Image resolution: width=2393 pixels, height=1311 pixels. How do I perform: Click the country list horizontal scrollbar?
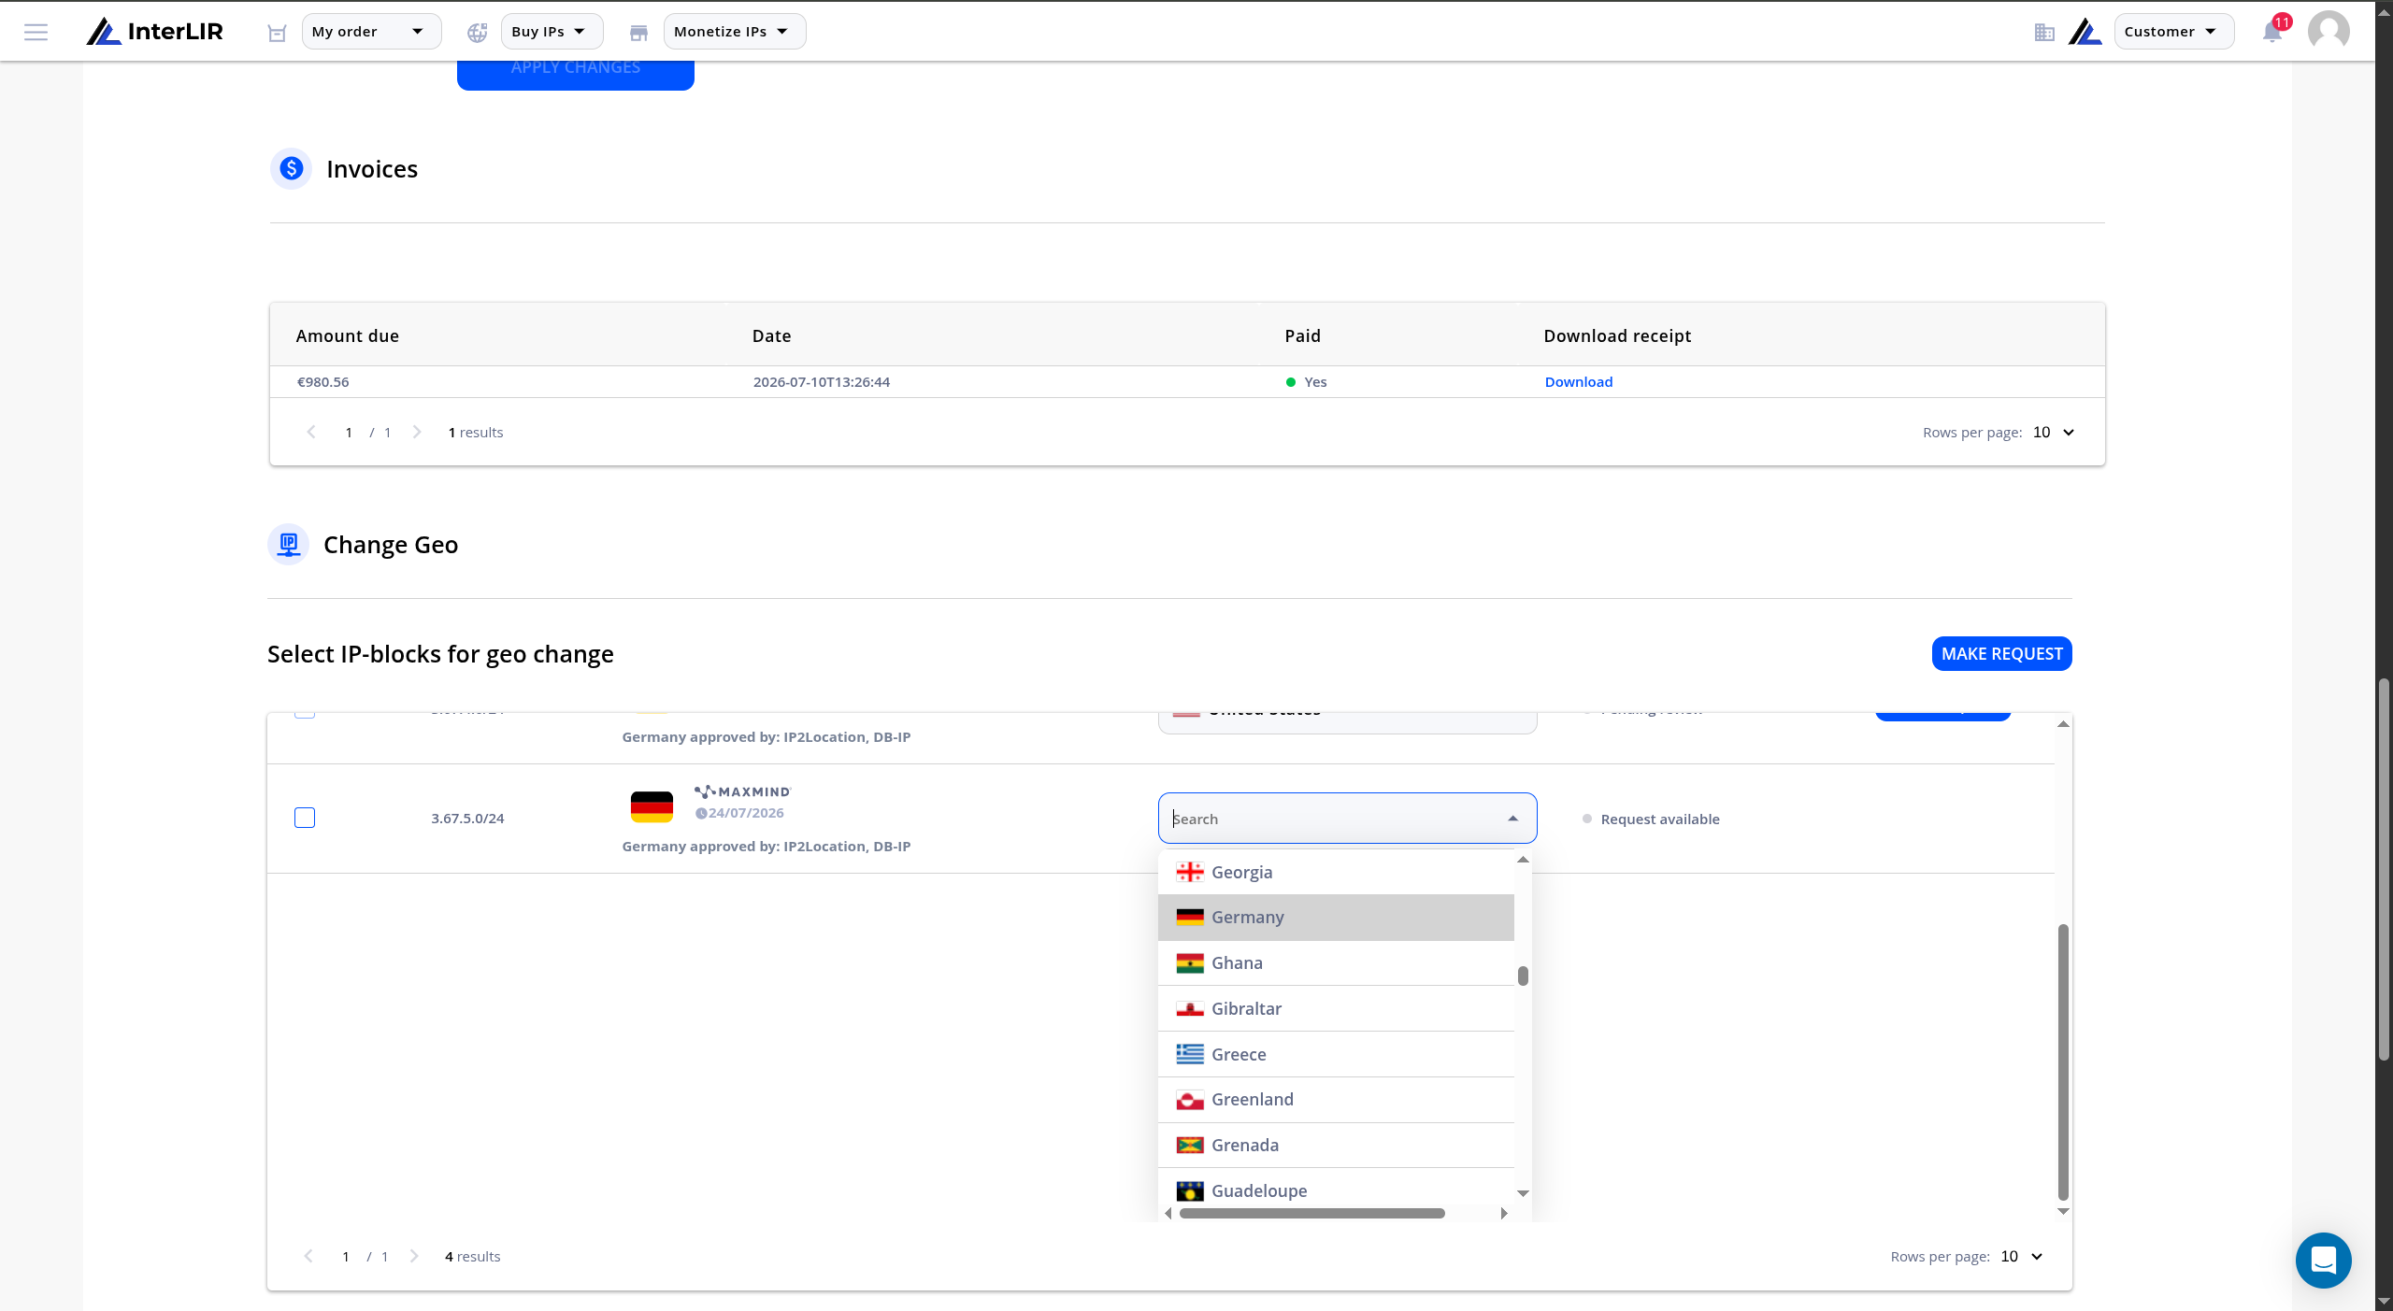point(1311,1213)
